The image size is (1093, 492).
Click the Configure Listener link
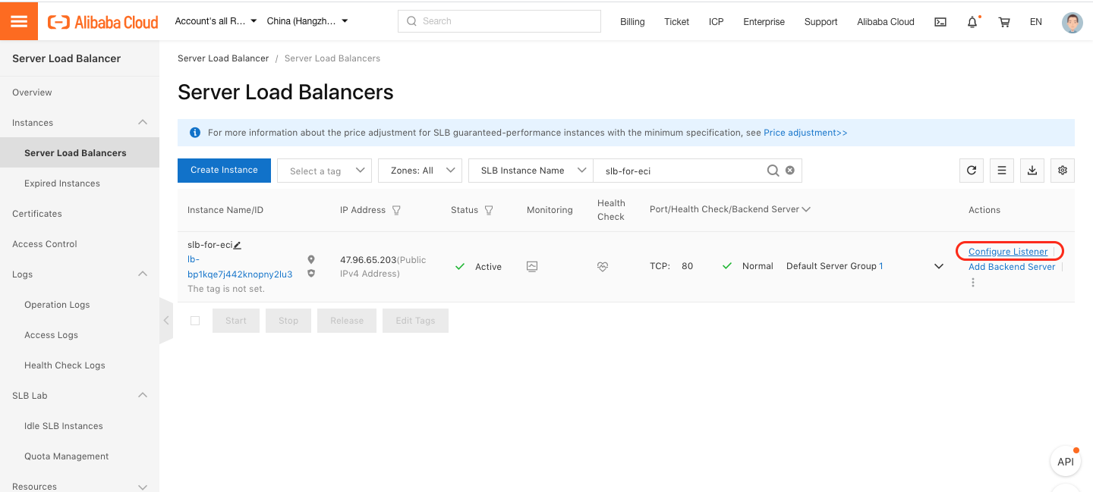pyautogui.click(x=1008, y=252)
